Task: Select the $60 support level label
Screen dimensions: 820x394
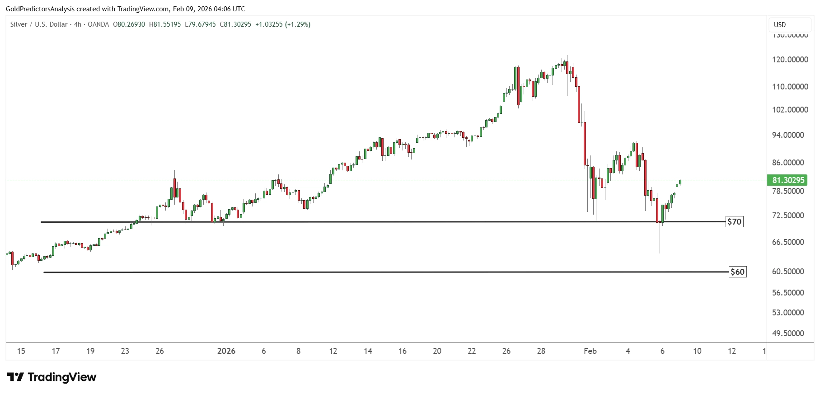Action: [x=737, y=272]
